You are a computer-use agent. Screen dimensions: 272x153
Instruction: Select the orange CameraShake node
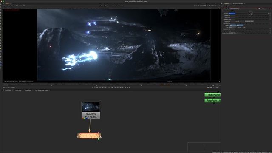click(89, 136)
